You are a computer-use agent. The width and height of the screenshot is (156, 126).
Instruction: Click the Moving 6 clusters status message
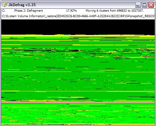click(114, 11)
